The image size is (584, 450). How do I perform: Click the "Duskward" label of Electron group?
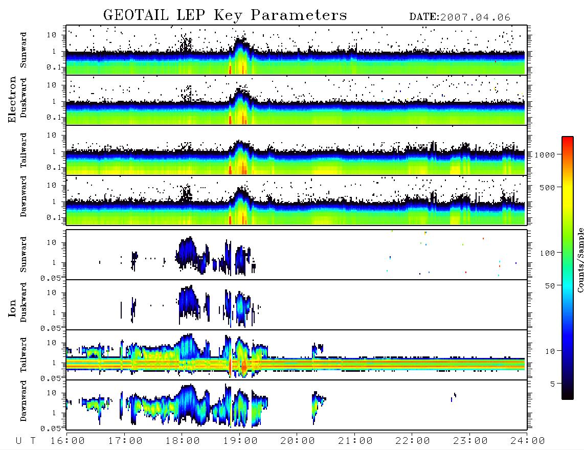24,98
